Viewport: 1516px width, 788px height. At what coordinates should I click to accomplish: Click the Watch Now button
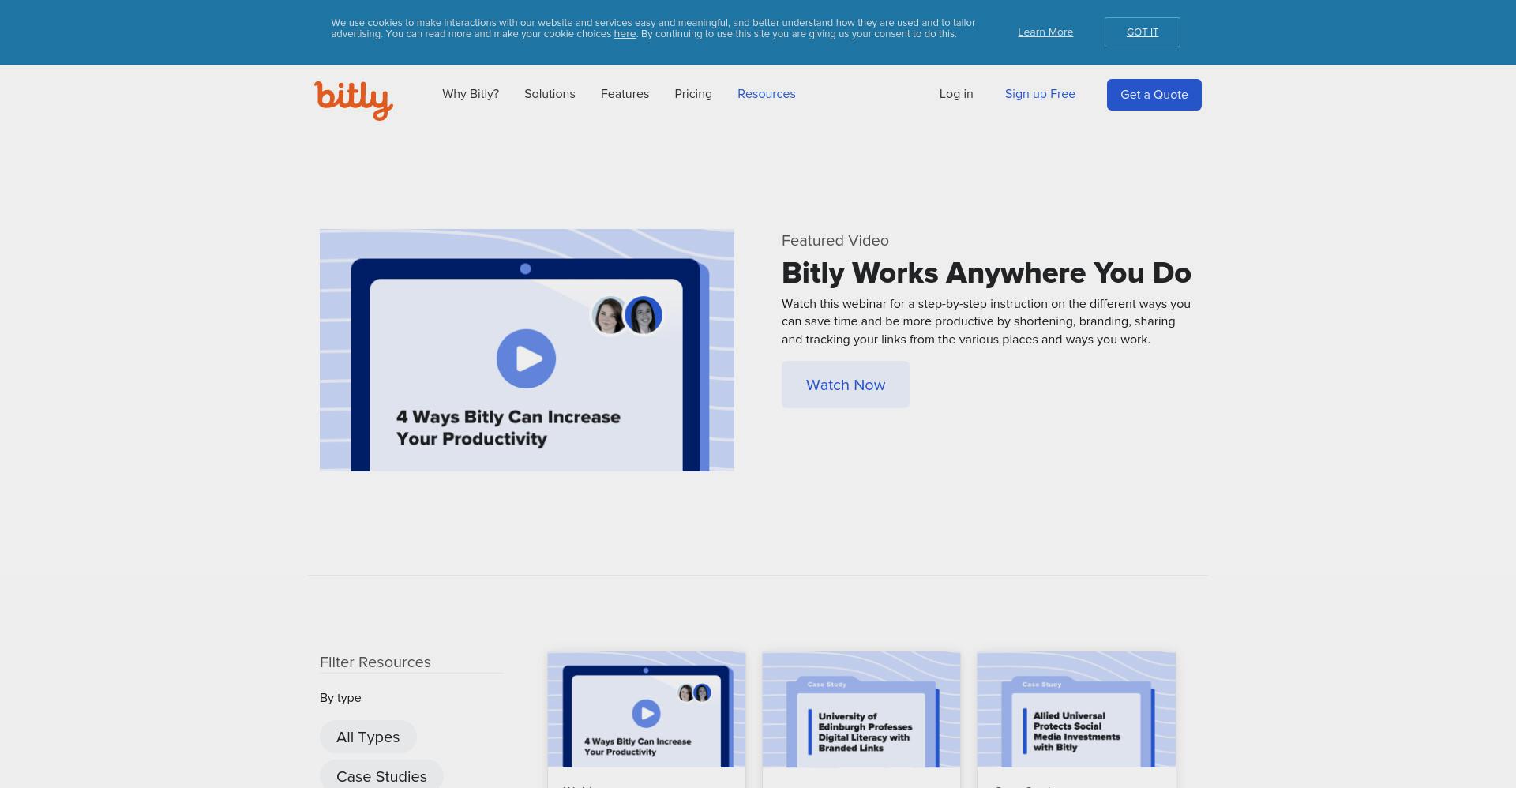coord(846,385)
